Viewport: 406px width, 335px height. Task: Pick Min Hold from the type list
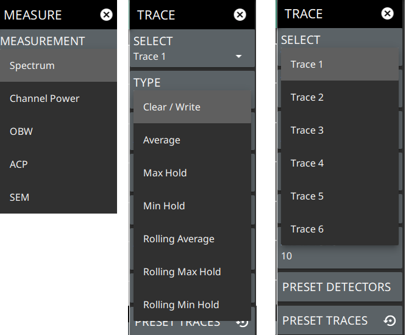point(192,206)
